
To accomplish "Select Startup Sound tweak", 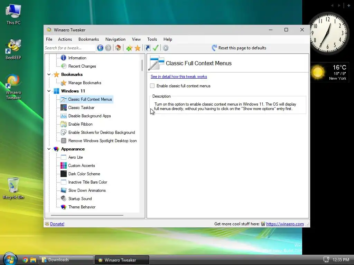I will coord(80,199).
